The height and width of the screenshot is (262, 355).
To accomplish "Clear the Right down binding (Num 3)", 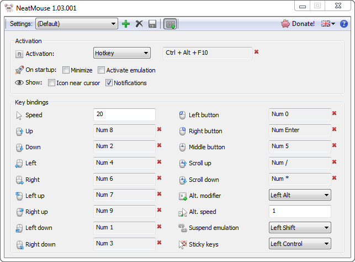I will pos(160,243).
